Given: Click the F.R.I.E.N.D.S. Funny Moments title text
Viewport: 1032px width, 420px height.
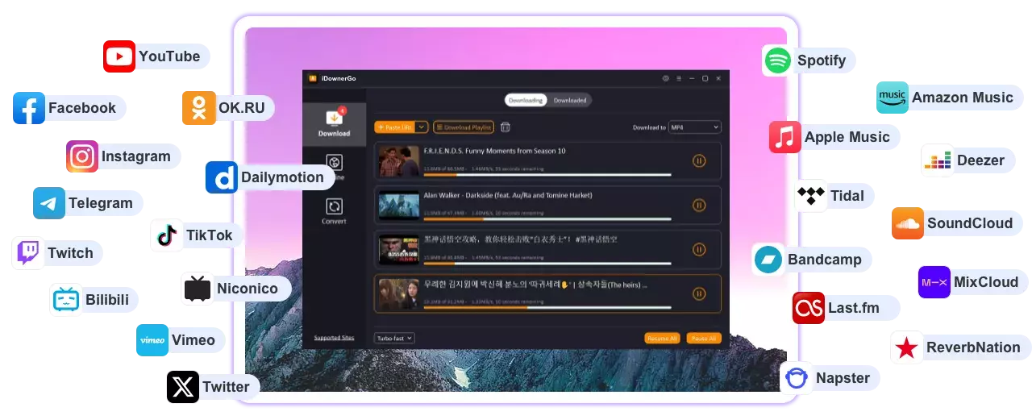Looking at the screenshot, I should tap(494, 151).
